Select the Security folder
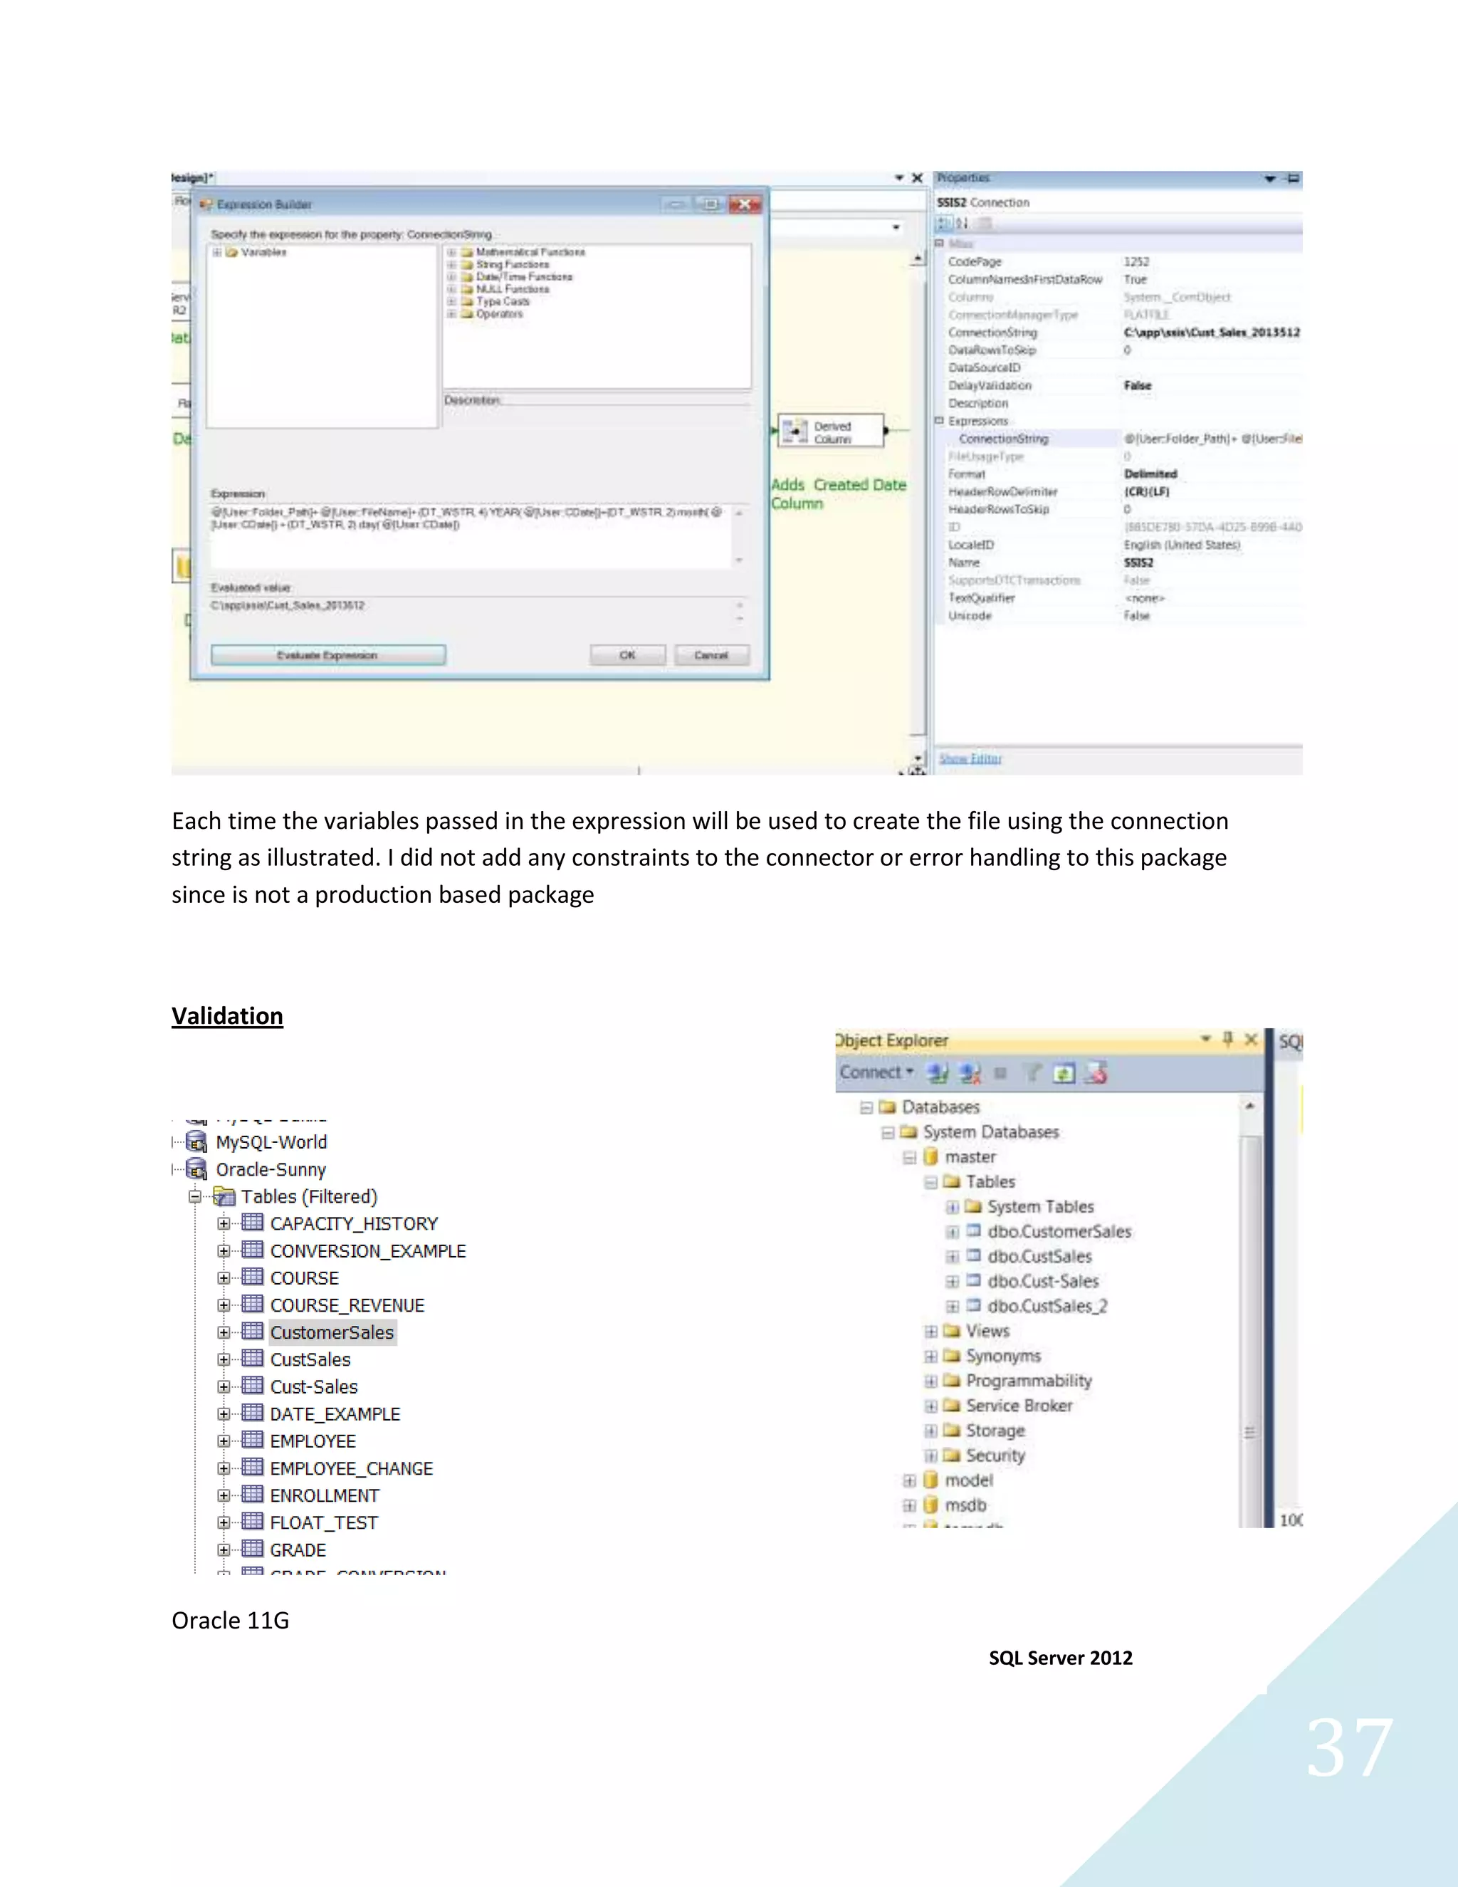The width and height of the screenshot is (1458, 1887). [995, 1456]
